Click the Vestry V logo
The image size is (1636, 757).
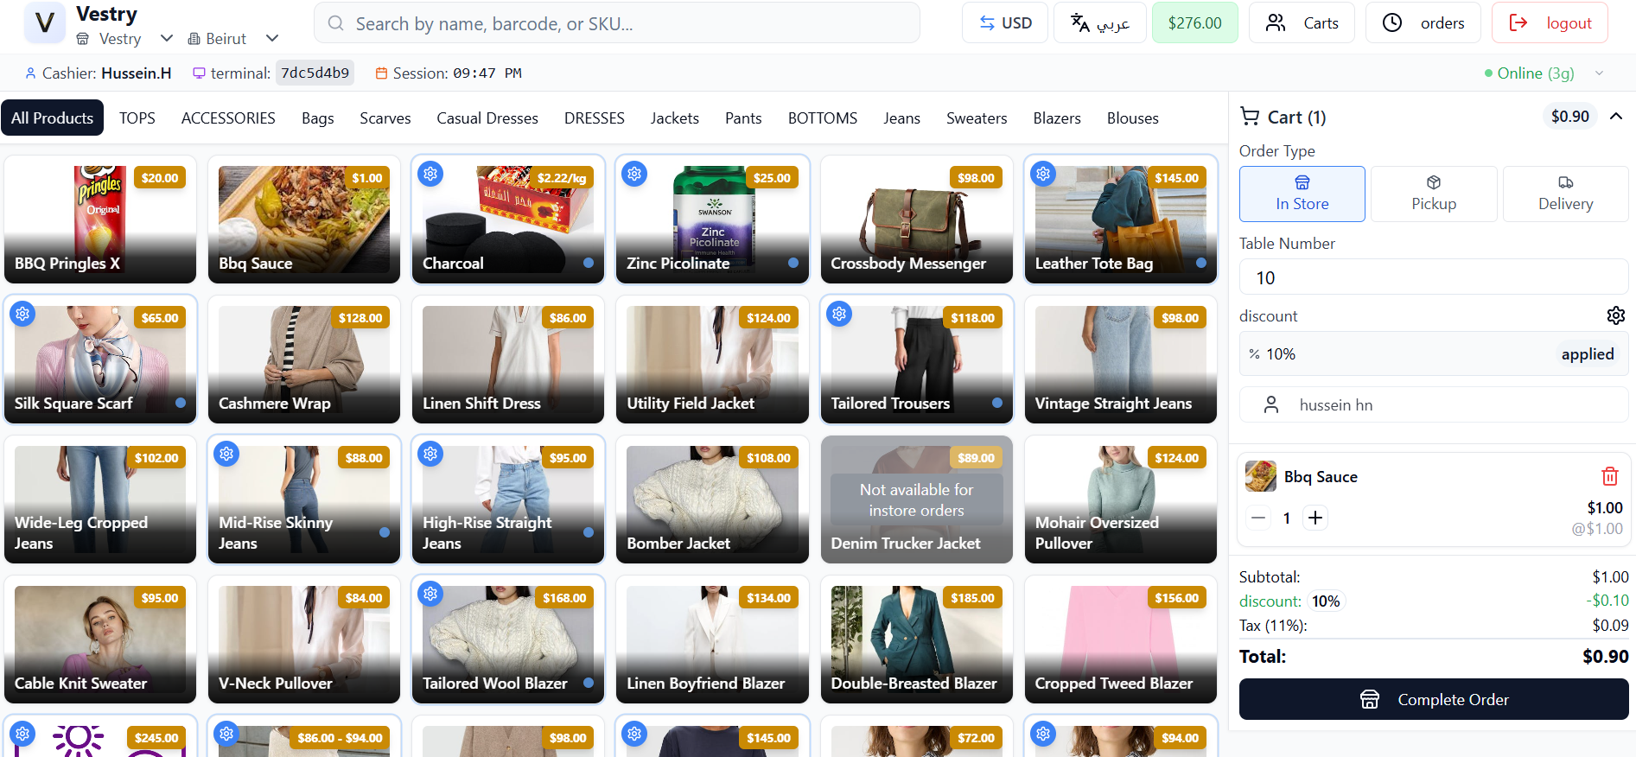point(45,23)
